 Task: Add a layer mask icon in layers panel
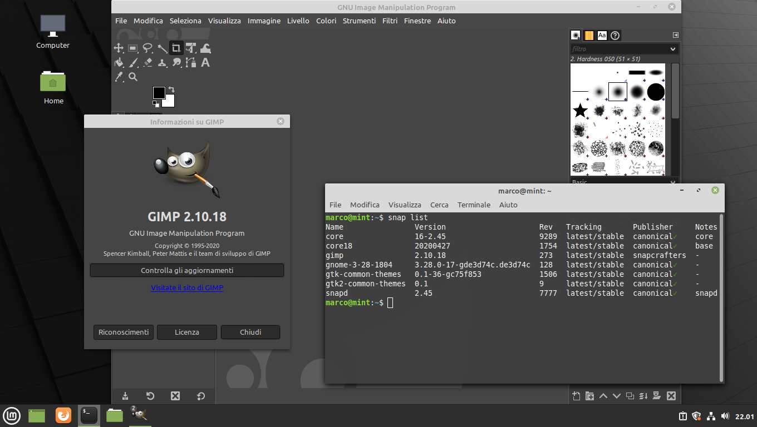pyautogui.click(x=657, y=396)
